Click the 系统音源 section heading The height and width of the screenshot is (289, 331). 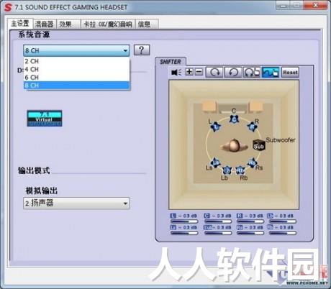click(34, 35)
